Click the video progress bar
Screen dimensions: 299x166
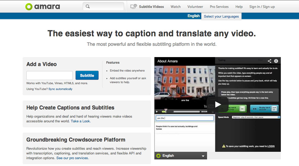pos(181,112)
